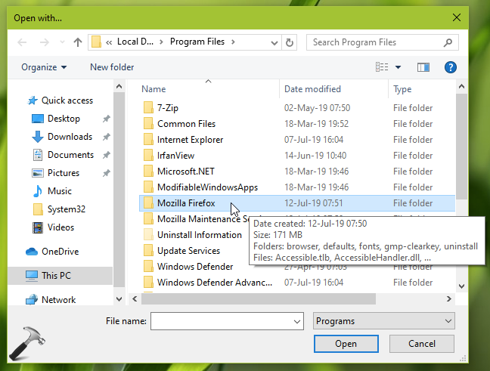Toggle the preview pane
The image size is (490, 371).
(423, 67)
